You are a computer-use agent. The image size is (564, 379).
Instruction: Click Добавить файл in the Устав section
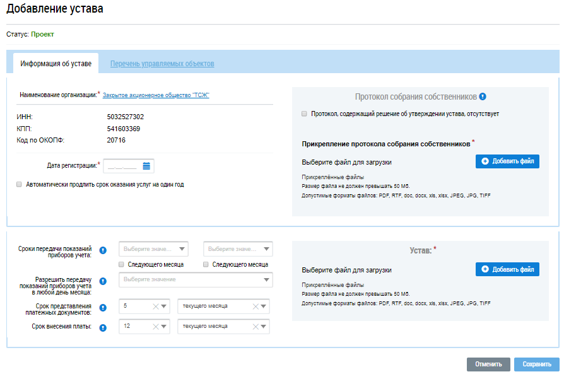pyautogui.click(x=507, y=269)
